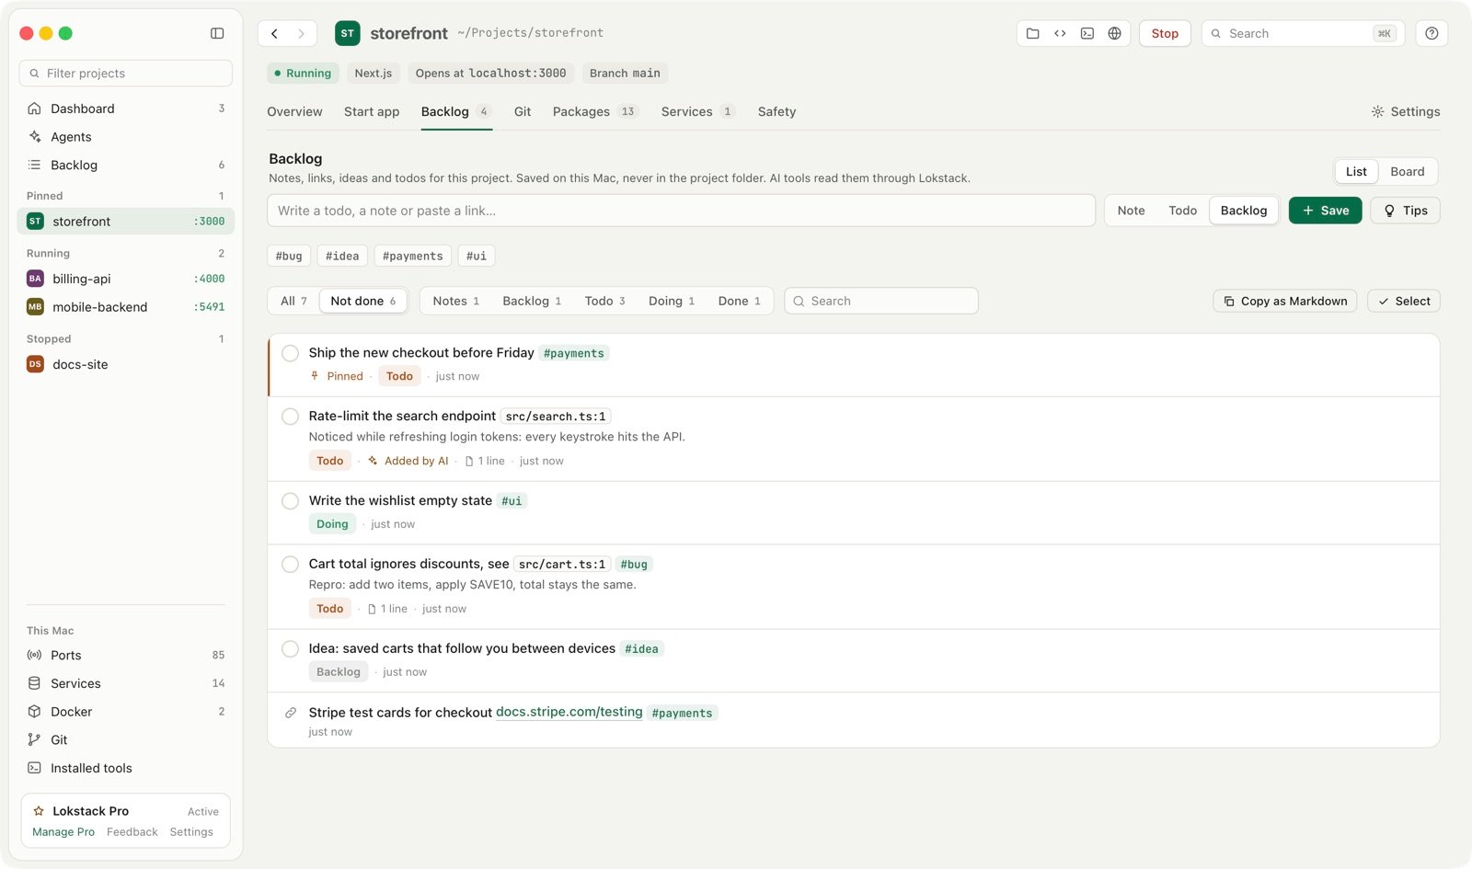Open the help question mark icon

(x=1432, y=33)
